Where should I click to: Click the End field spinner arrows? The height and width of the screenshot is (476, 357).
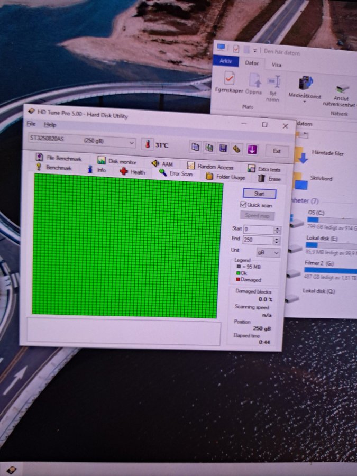point(276,241)
